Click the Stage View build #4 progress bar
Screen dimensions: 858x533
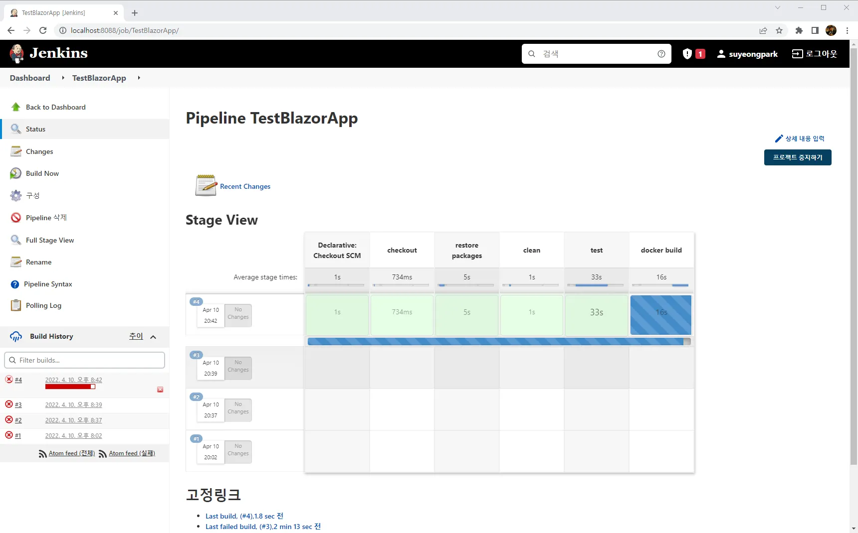pyautogui.click(x=499, y=341)
